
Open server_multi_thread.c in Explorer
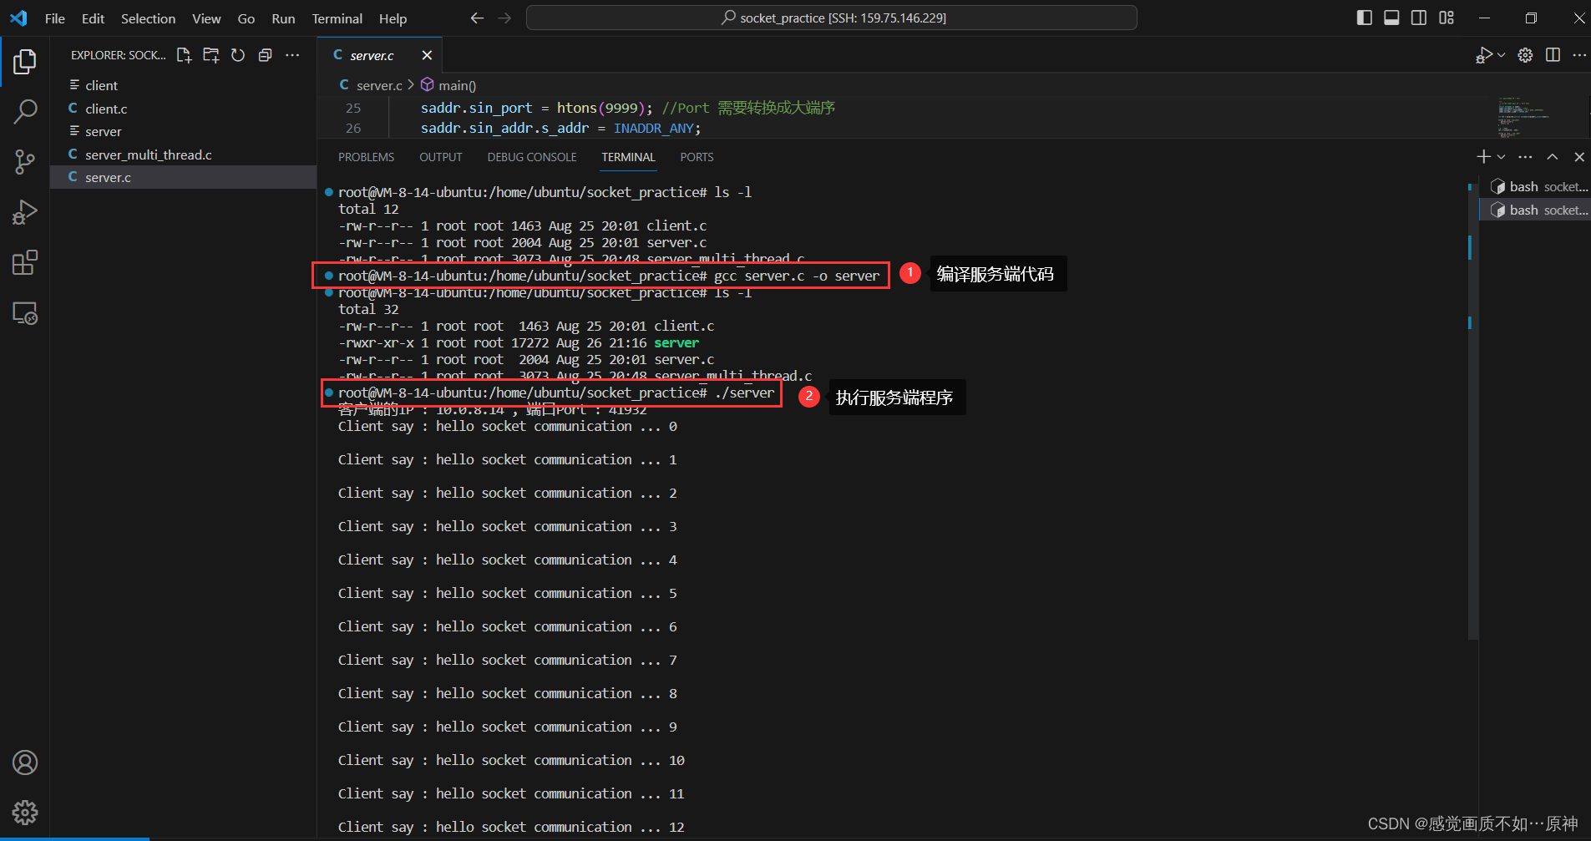click(184, 155)
